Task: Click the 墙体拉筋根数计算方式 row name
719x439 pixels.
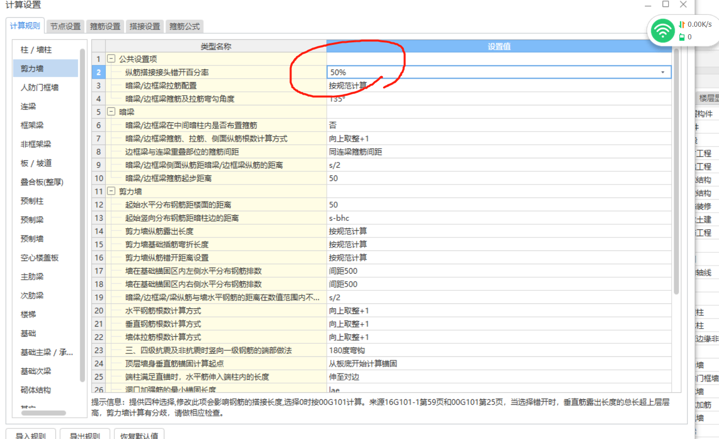Action: click(163, 337)
